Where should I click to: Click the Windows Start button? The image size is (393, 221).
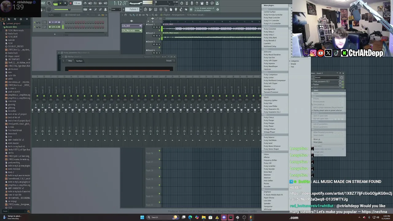[142, 217]
